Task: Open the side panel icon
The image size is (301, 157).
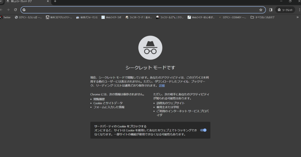Action: tap(271, 10)
